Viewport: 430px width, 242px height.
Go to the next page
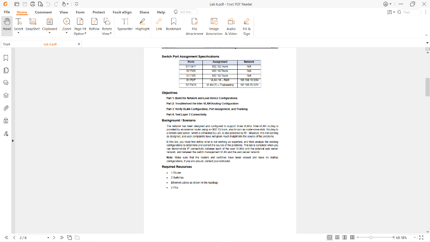pos(54,237)
